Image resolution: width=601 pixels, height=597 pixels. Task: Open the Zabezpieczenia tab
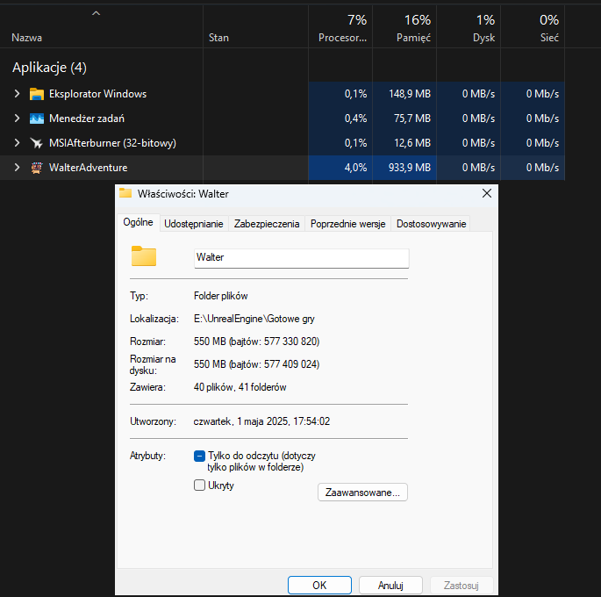click(x=267, y=224)
